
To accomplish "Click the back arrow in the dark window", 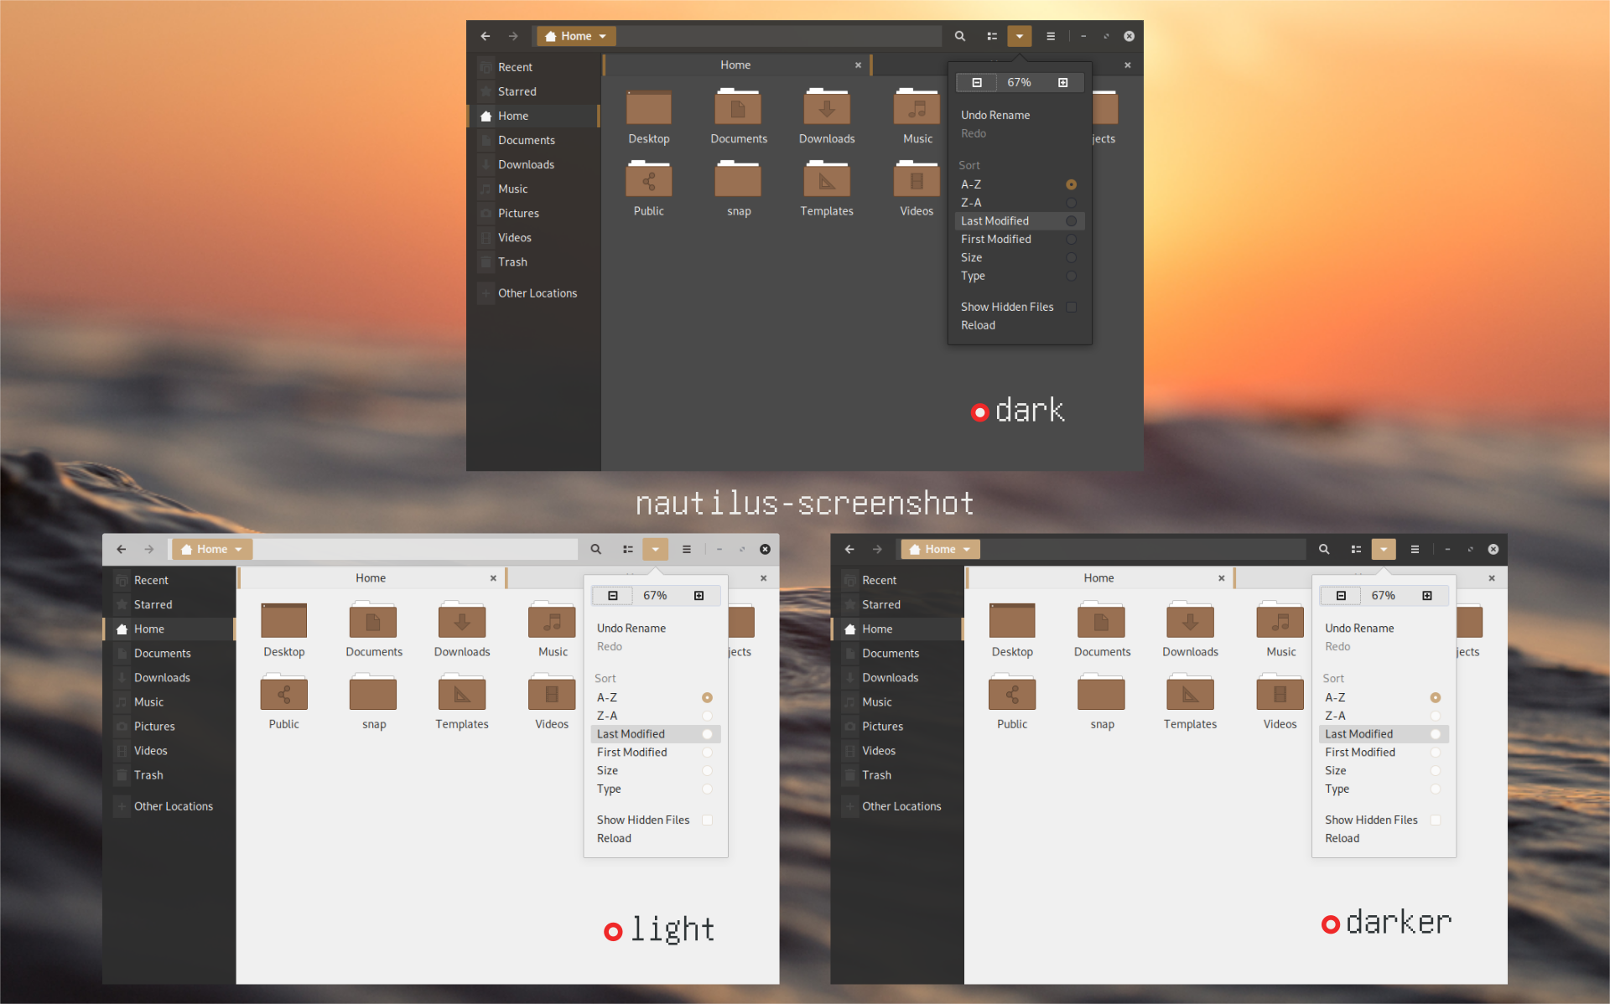I will pos(485,36).
